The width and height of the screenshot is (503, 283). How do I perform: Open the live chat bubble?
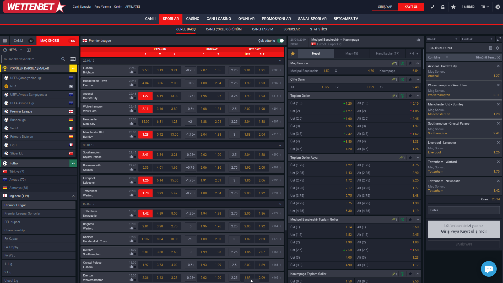click(x=489, y=269)
